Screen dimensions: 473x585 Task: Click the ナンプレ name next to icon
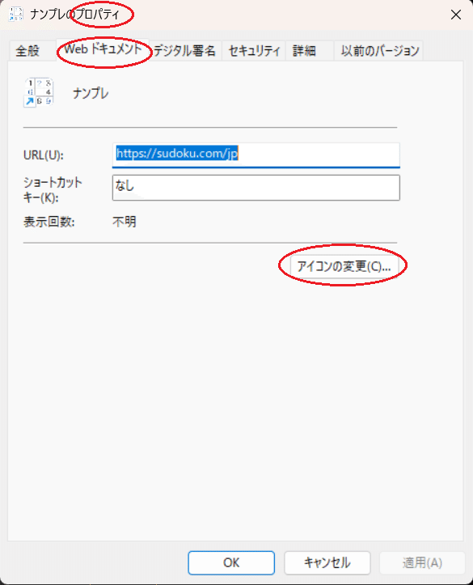(91, 93)
